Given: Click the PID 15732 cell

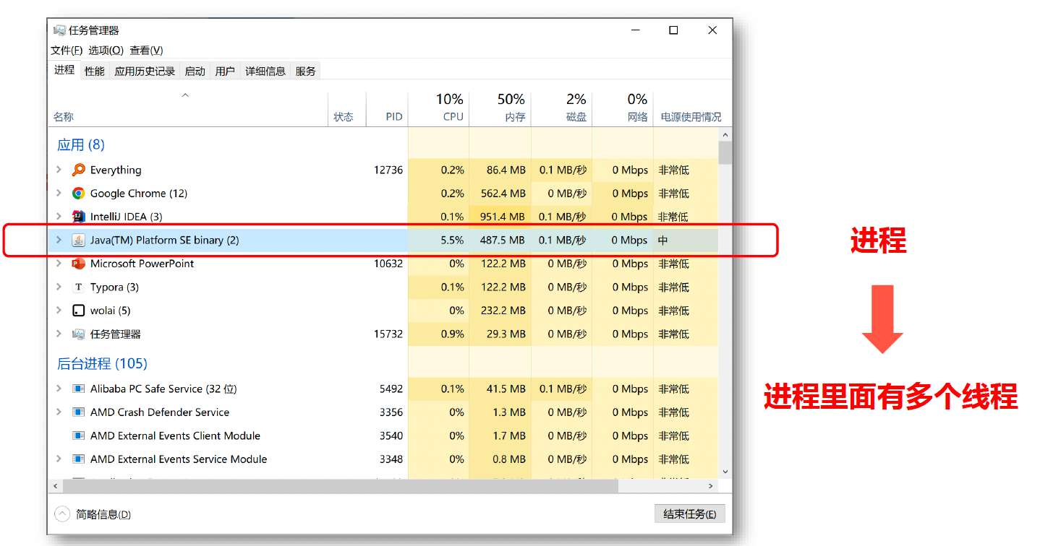Looking at the screenshot, I should click(x=388, y=334).
